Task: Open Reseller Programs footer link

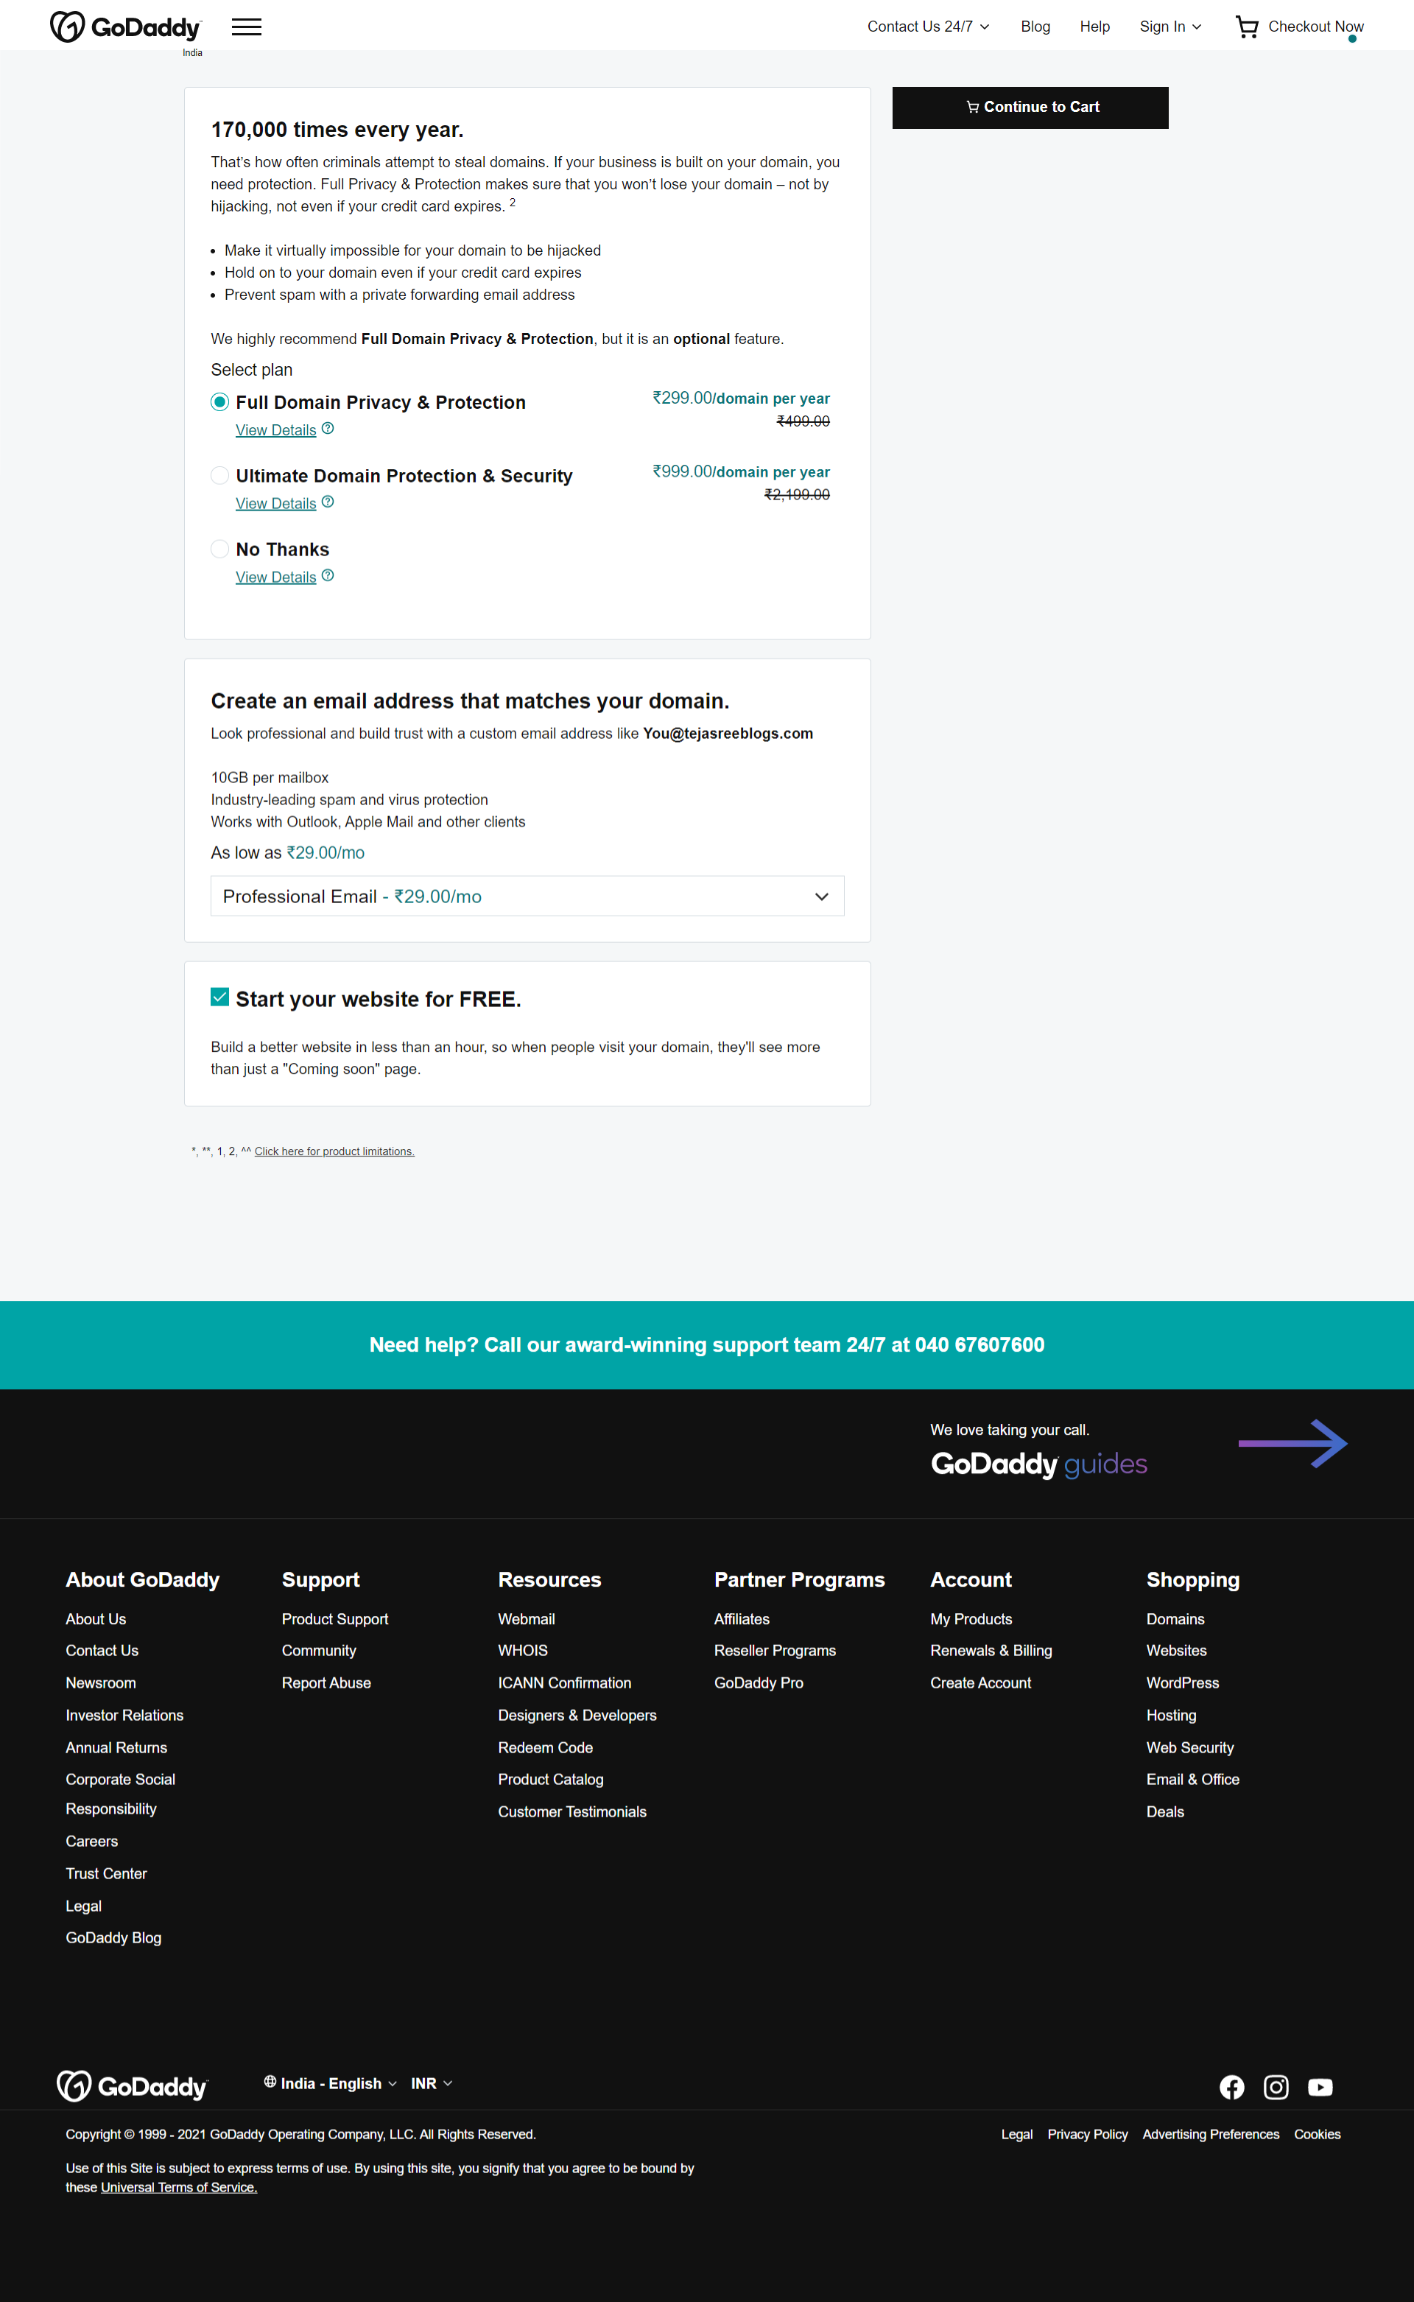Action: point(775,1651)
